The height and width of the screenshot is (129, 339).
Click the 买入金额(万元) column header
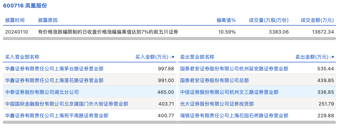[152, 57]
